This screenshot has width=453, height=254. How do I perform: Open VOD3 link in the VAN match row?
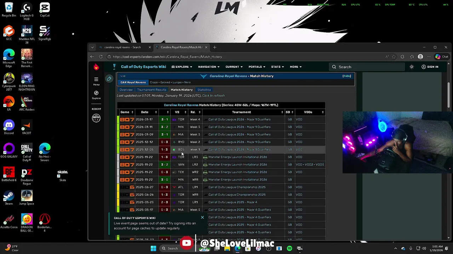point(320,165)
